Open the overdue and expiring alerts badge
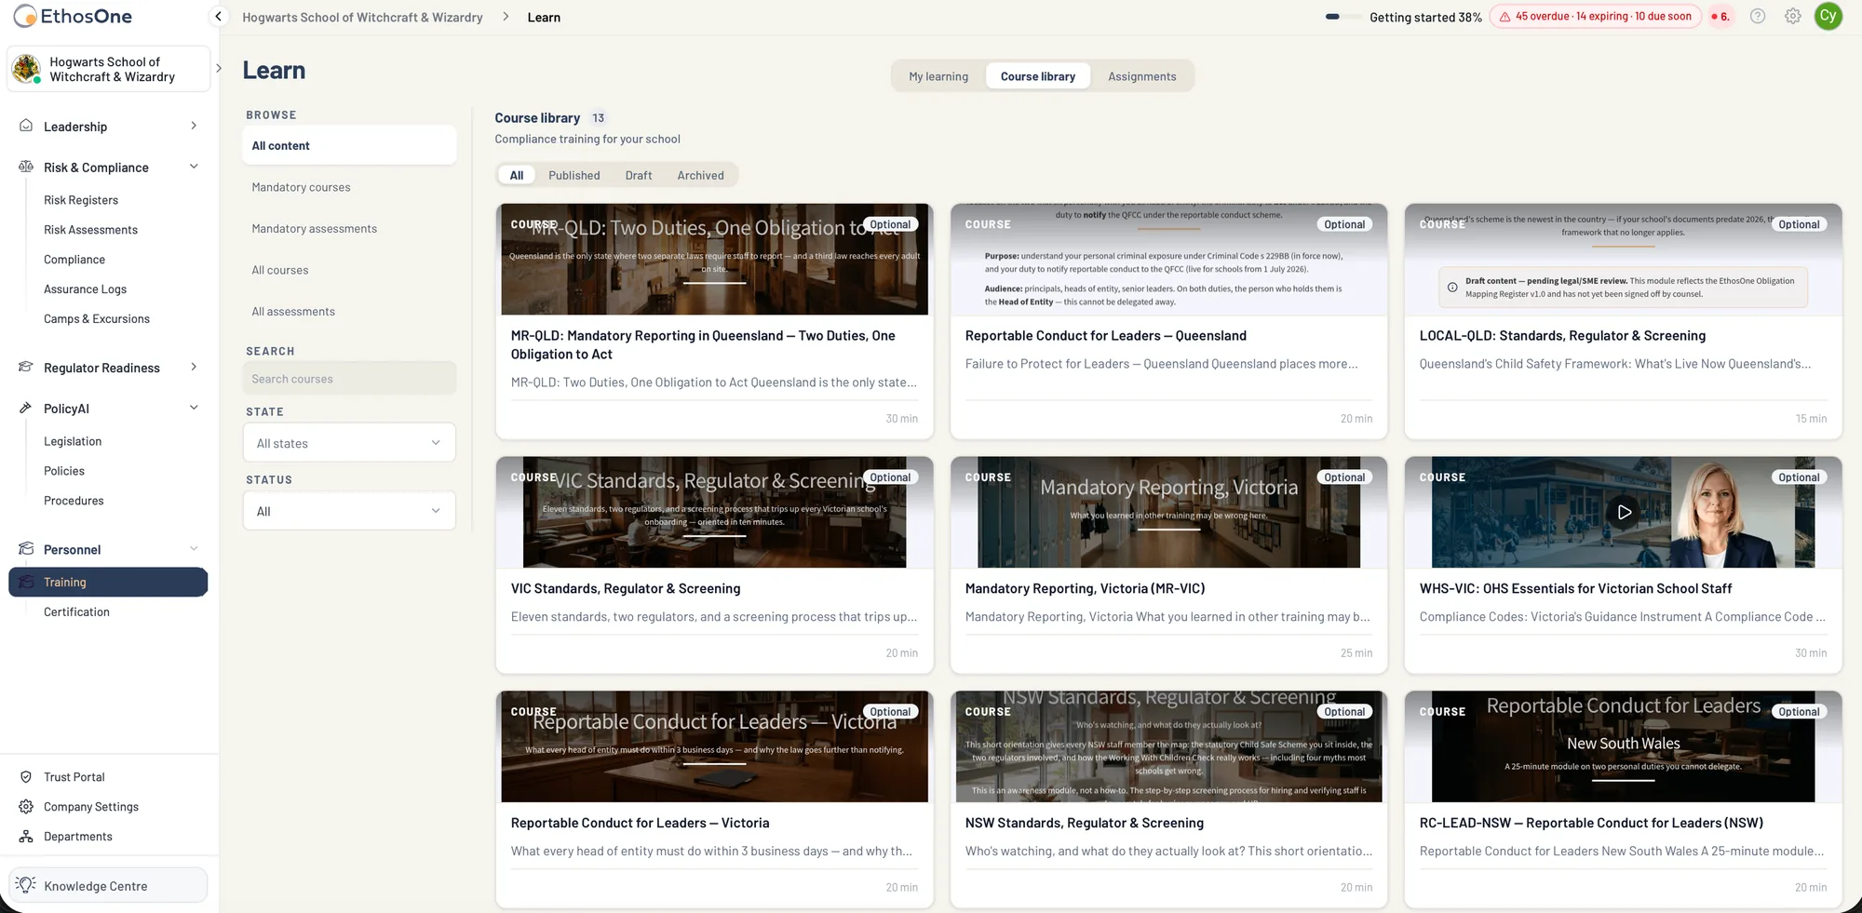Viewport: 1862px width, 913px height. pos(1596,17)
